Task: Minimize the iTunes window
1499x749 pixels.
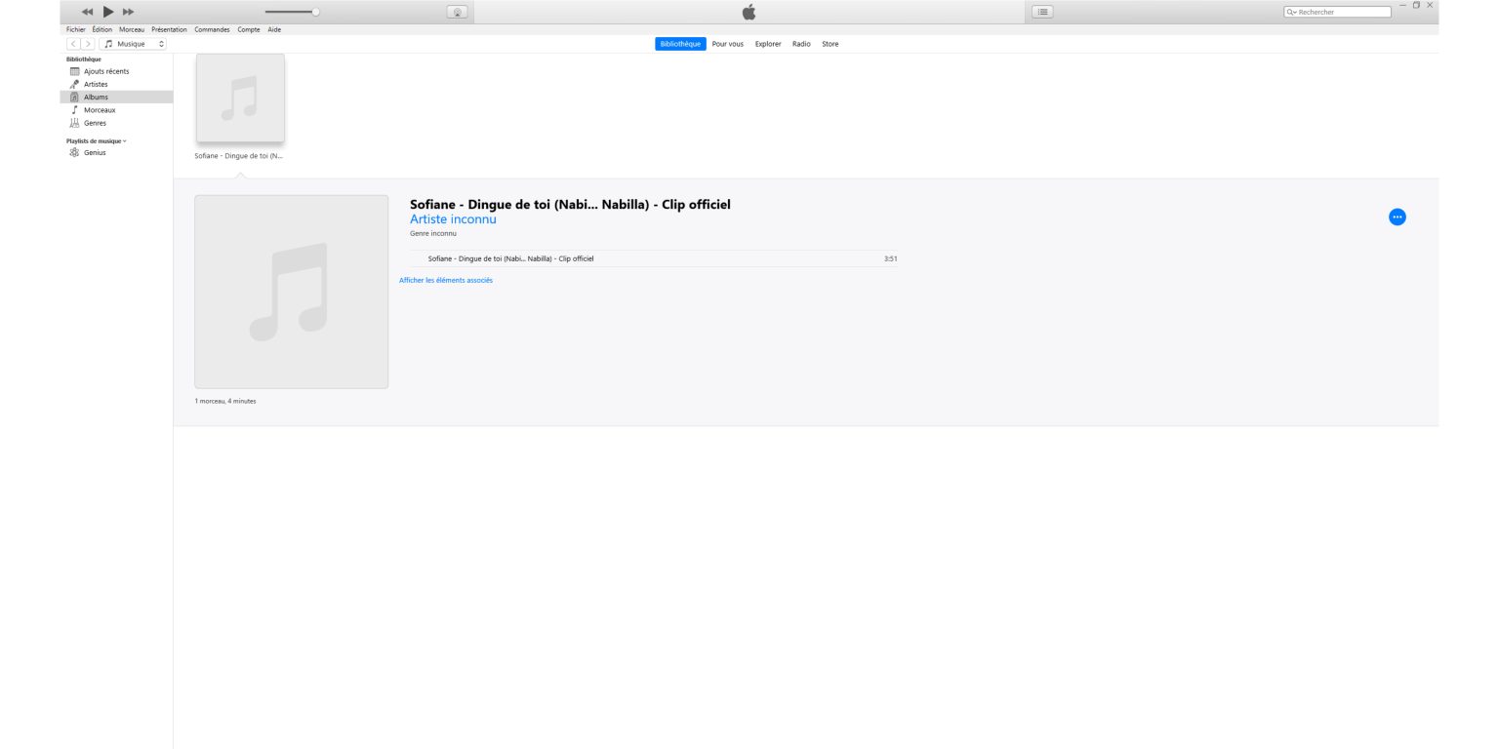Action: coord(1403,6)
